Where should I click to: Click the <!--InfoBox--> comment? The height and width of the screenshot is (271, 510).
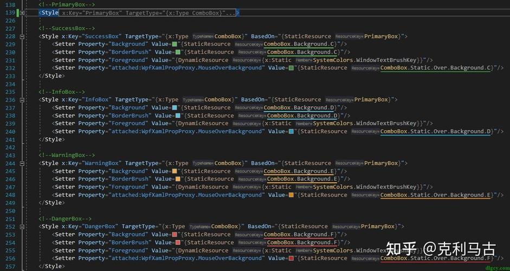pyautogui.click(x=62, y=92)
